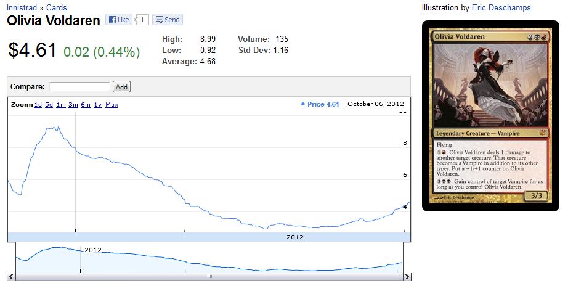Screen dimensions: 568x291
Task: Select the 3m zoom range
Action: click(73, 105)
